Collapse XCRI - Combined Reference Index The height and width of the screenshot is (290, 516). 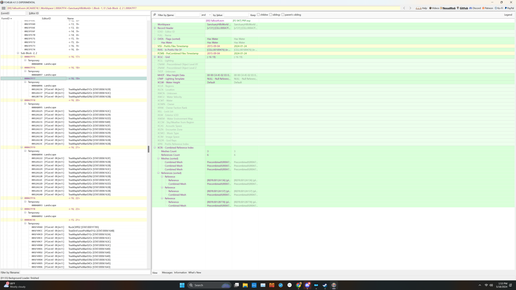155,148
